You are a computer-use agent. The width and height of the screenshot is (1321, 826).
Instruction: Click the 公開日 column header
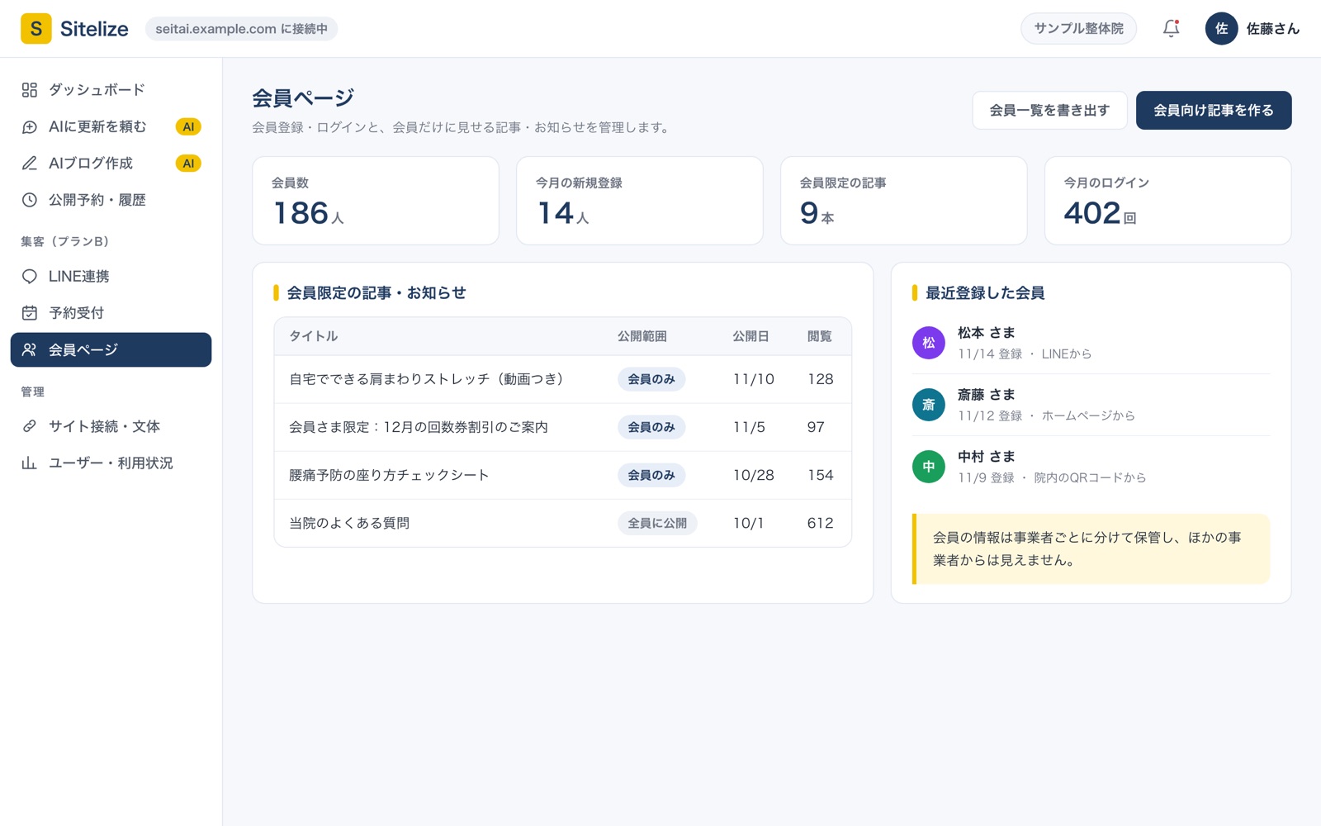click(751, 336)
